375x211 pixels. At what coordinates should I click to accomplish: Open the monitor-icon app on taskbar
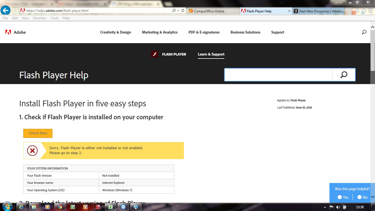point(136,207)
